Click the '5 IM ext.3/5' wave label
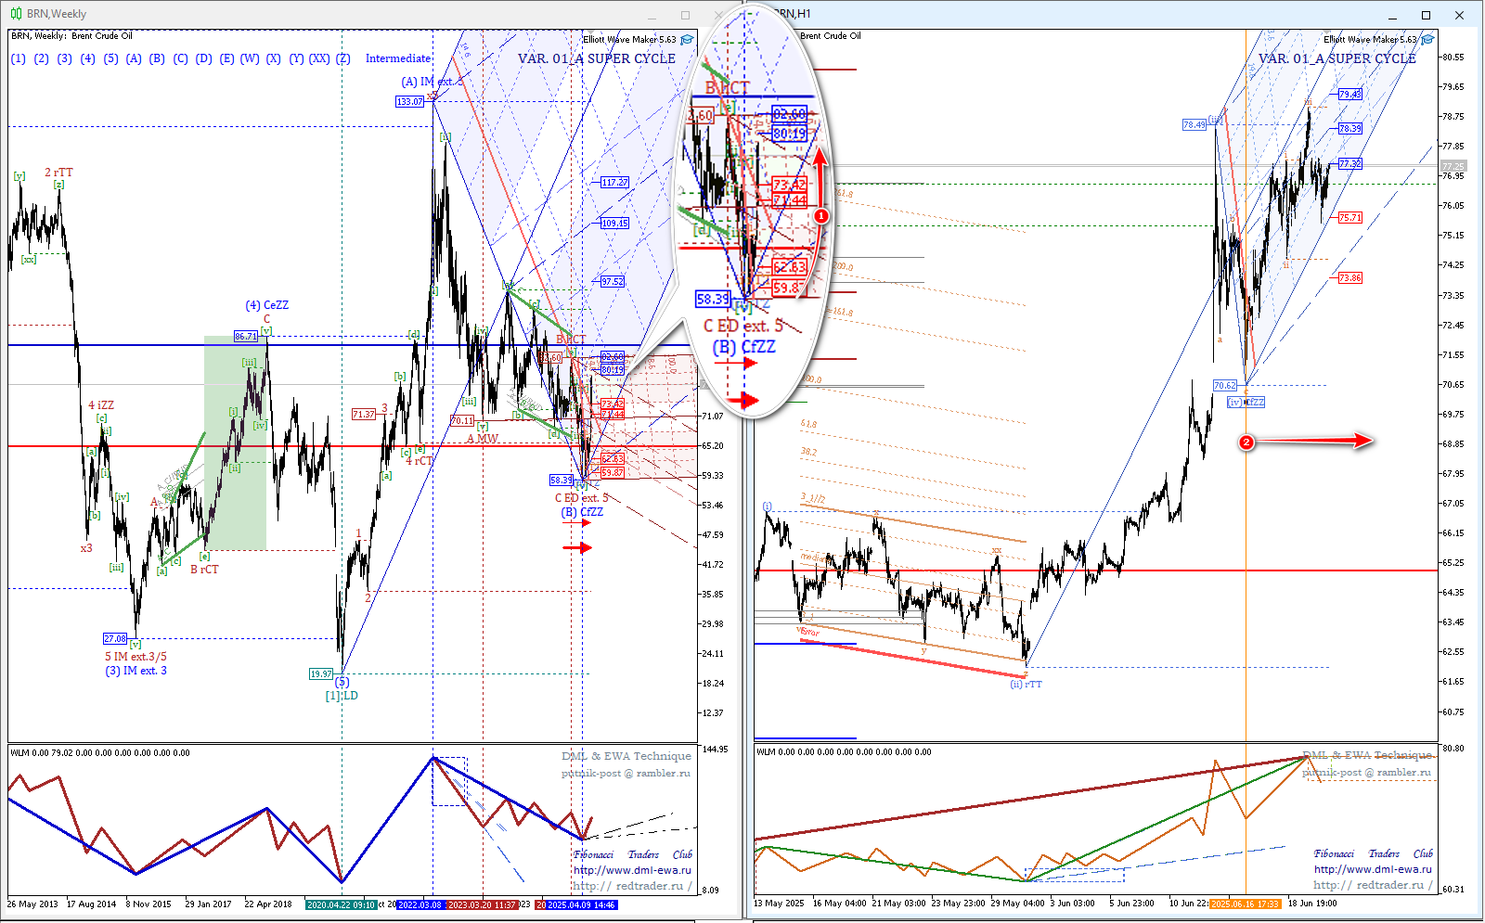 (136, 657)
